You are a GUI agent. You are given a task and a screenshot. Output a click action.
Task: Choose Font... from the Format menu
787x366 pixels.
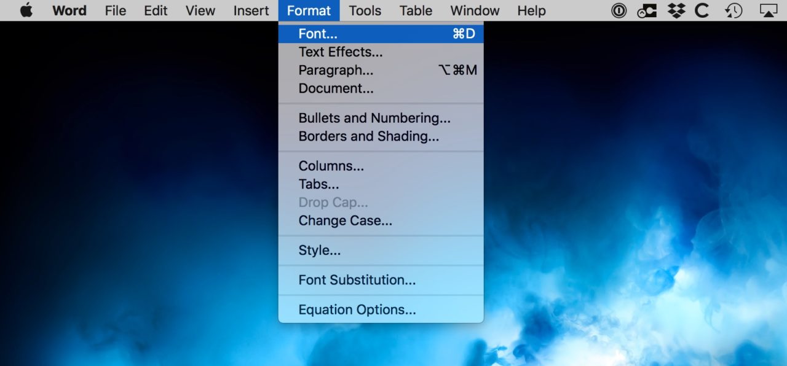pyautogui.click(x=381, y=34)
